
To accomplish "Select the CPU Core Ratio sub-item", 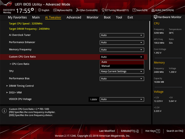I will point(20,64).
